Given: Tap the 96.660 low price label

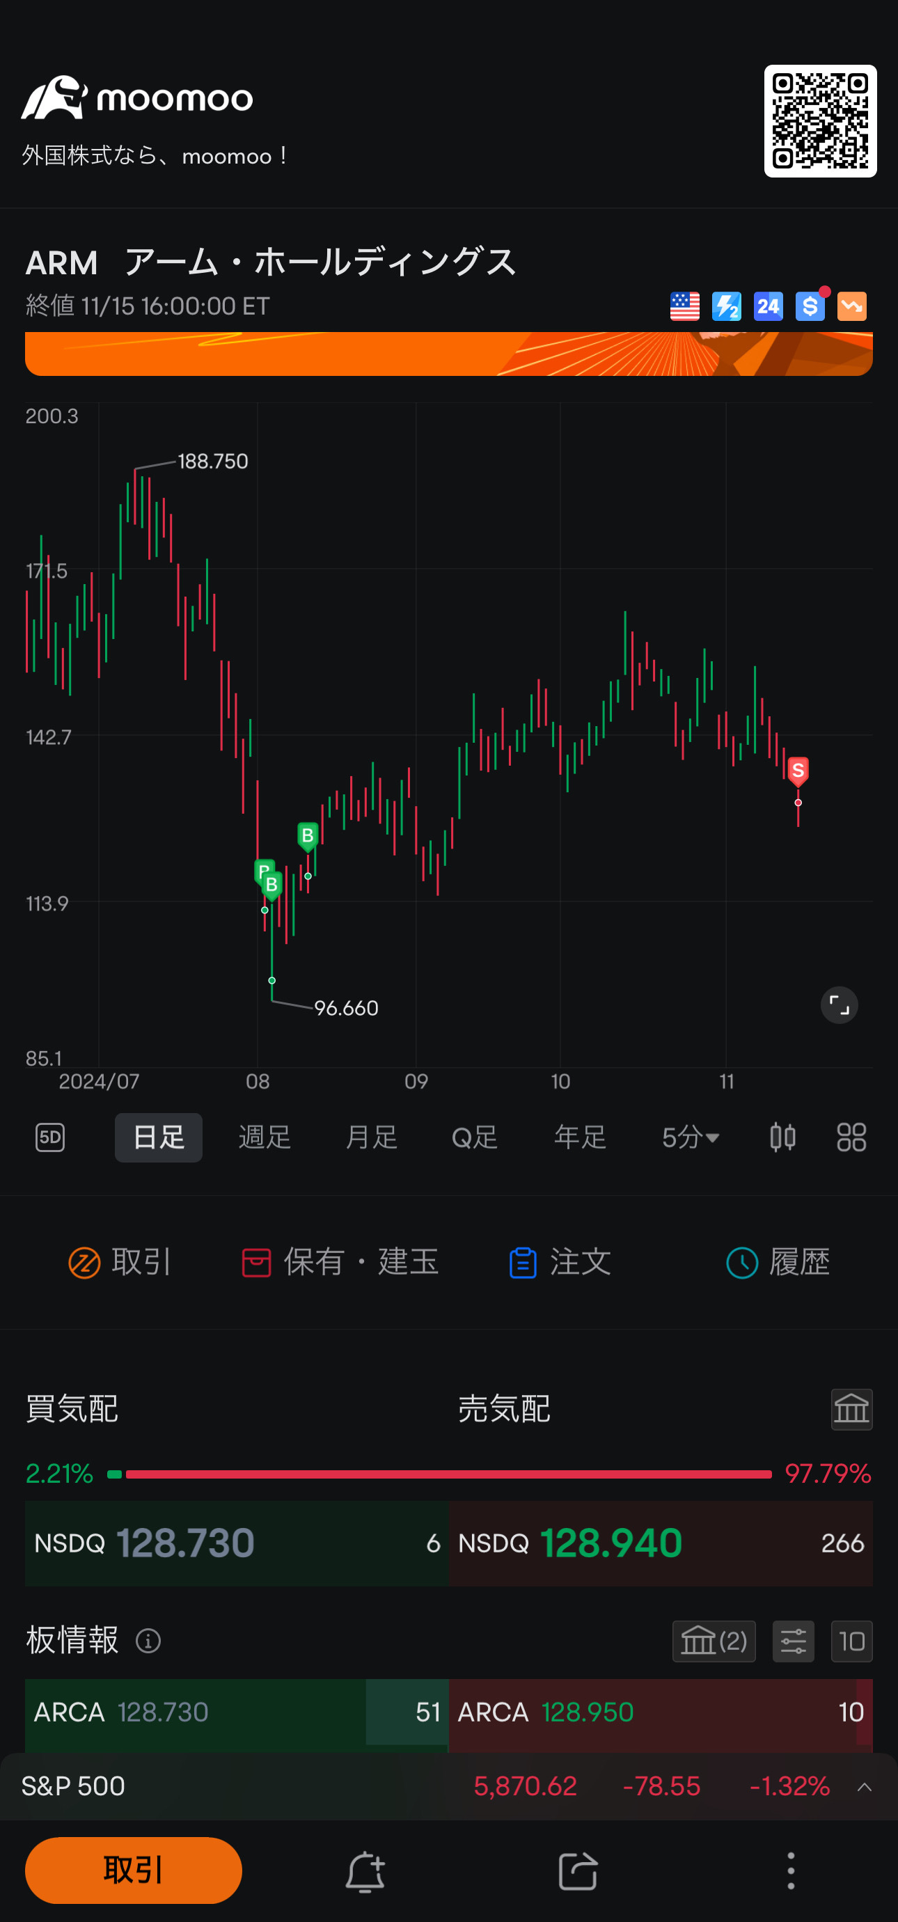Looking at the screenshot, I should [x=346, y=1008].
